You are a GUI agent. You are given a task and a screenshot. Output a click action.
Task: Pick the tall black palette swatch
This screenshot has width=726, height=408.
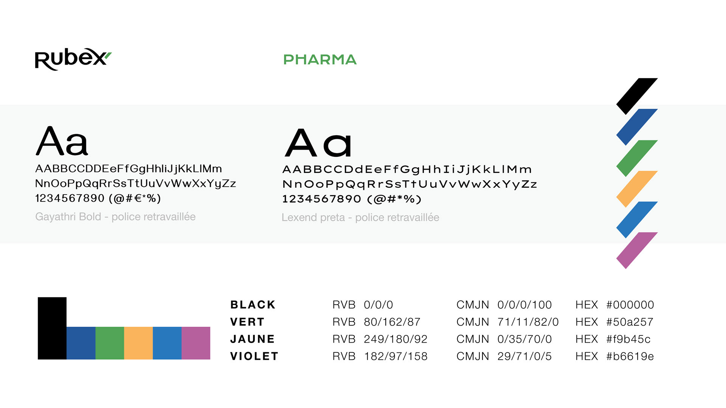(x=52, y=328)
